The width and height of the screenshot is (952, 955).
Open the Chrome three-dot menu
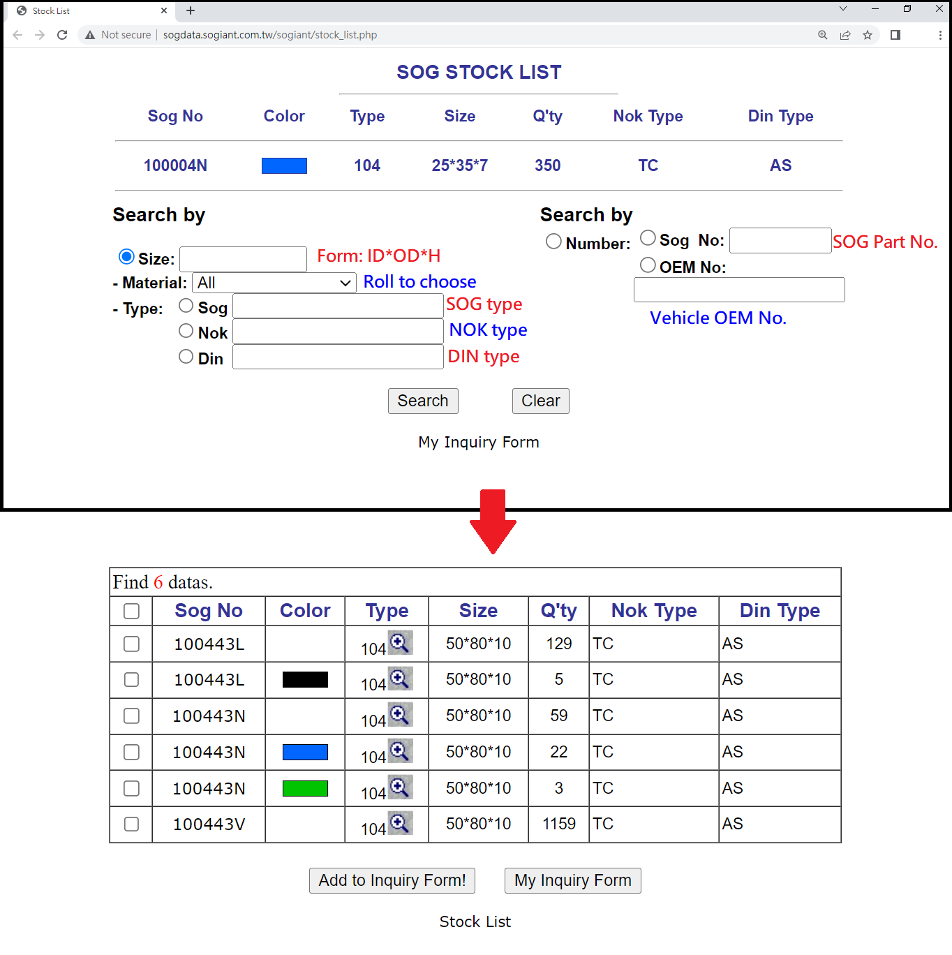[x=940, y=35]
